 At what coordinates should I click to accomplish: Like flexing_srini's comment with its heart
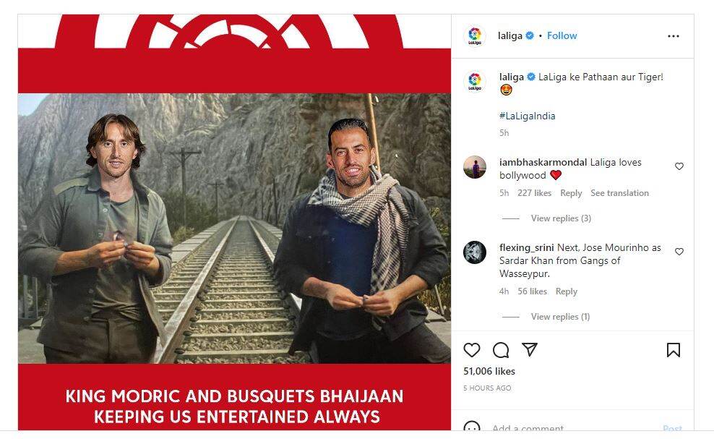(x=679, y=252)
